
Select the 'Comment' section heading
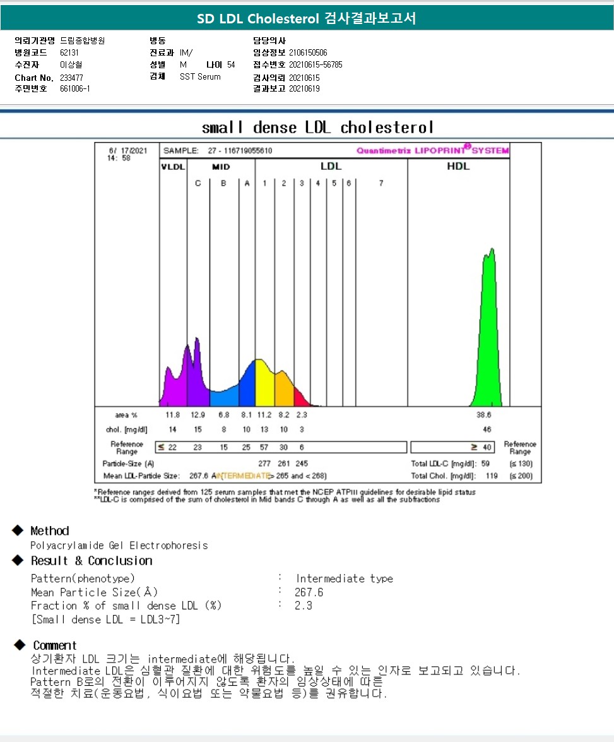coord(54,645)
